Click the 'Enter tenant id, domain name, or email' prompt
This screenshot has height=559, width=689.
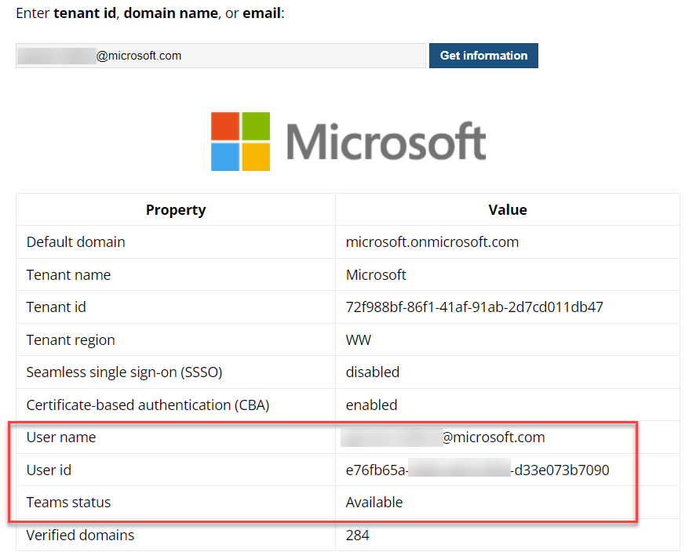151,13
